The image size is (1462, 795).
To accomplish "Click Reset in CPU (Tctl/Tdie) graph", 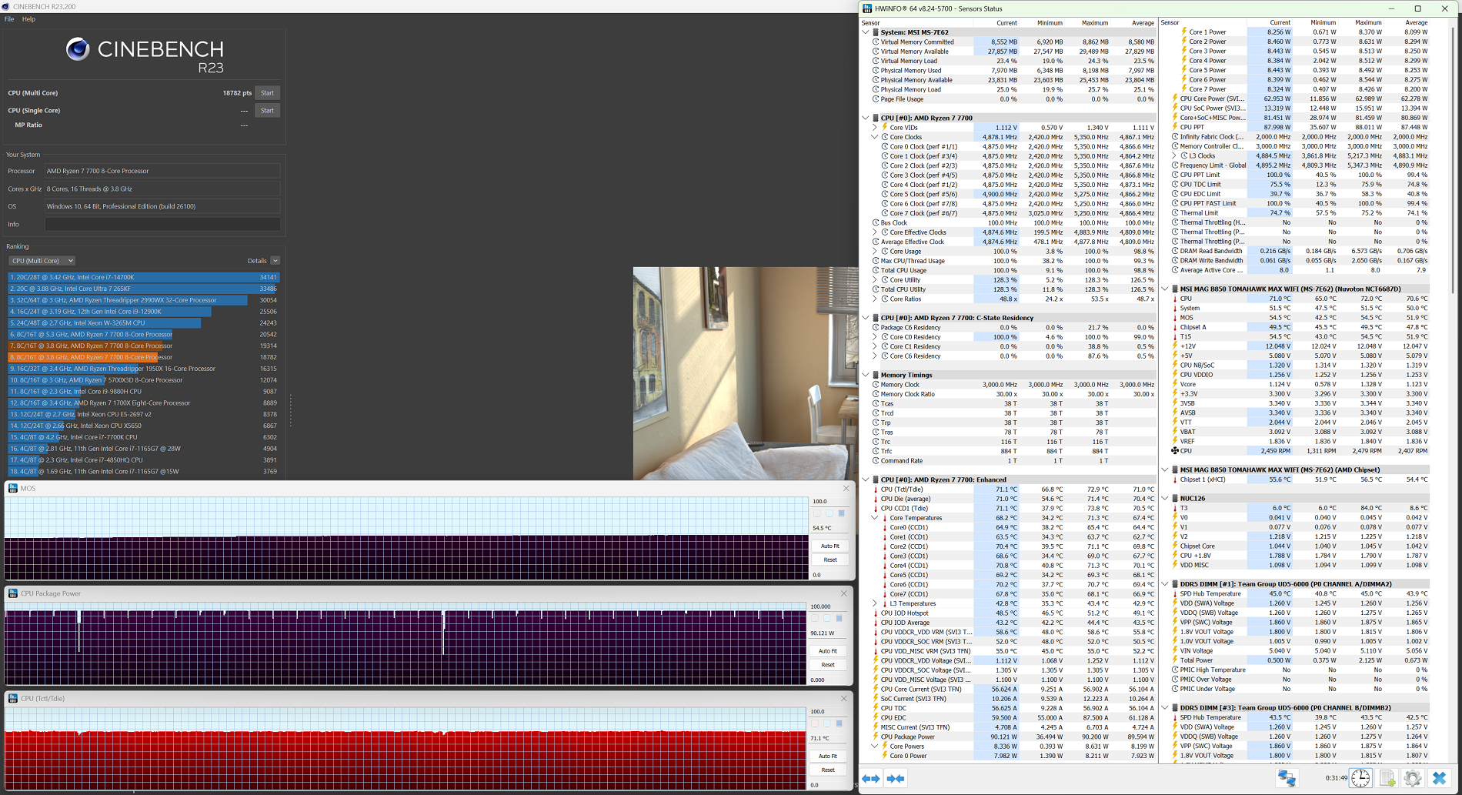I will click(827, 770).
